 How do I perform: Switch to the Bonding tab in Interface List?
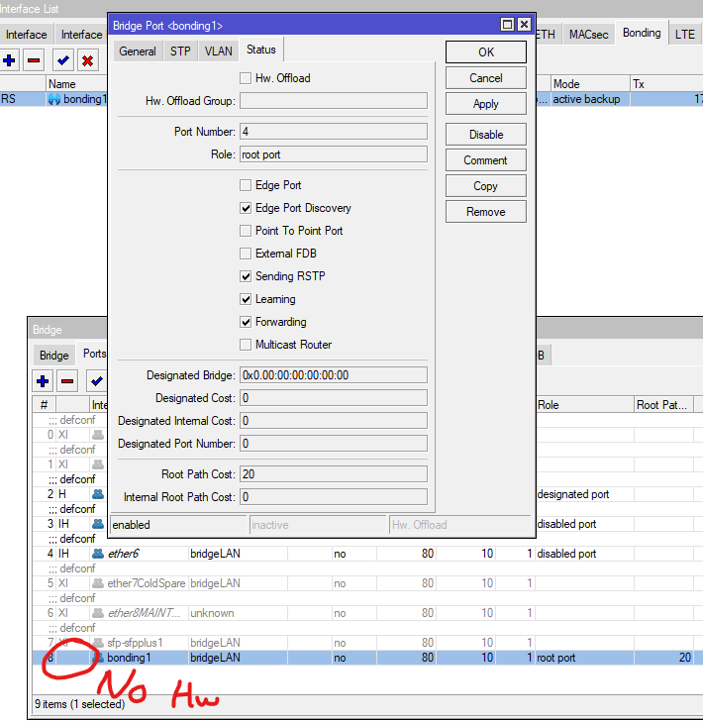click(x=642, y=33)
